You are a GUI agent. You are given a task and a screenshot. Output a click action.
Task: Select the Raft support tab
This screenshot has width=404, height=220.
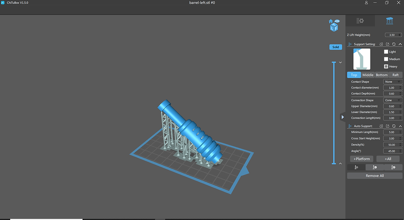tap(395, 75)
